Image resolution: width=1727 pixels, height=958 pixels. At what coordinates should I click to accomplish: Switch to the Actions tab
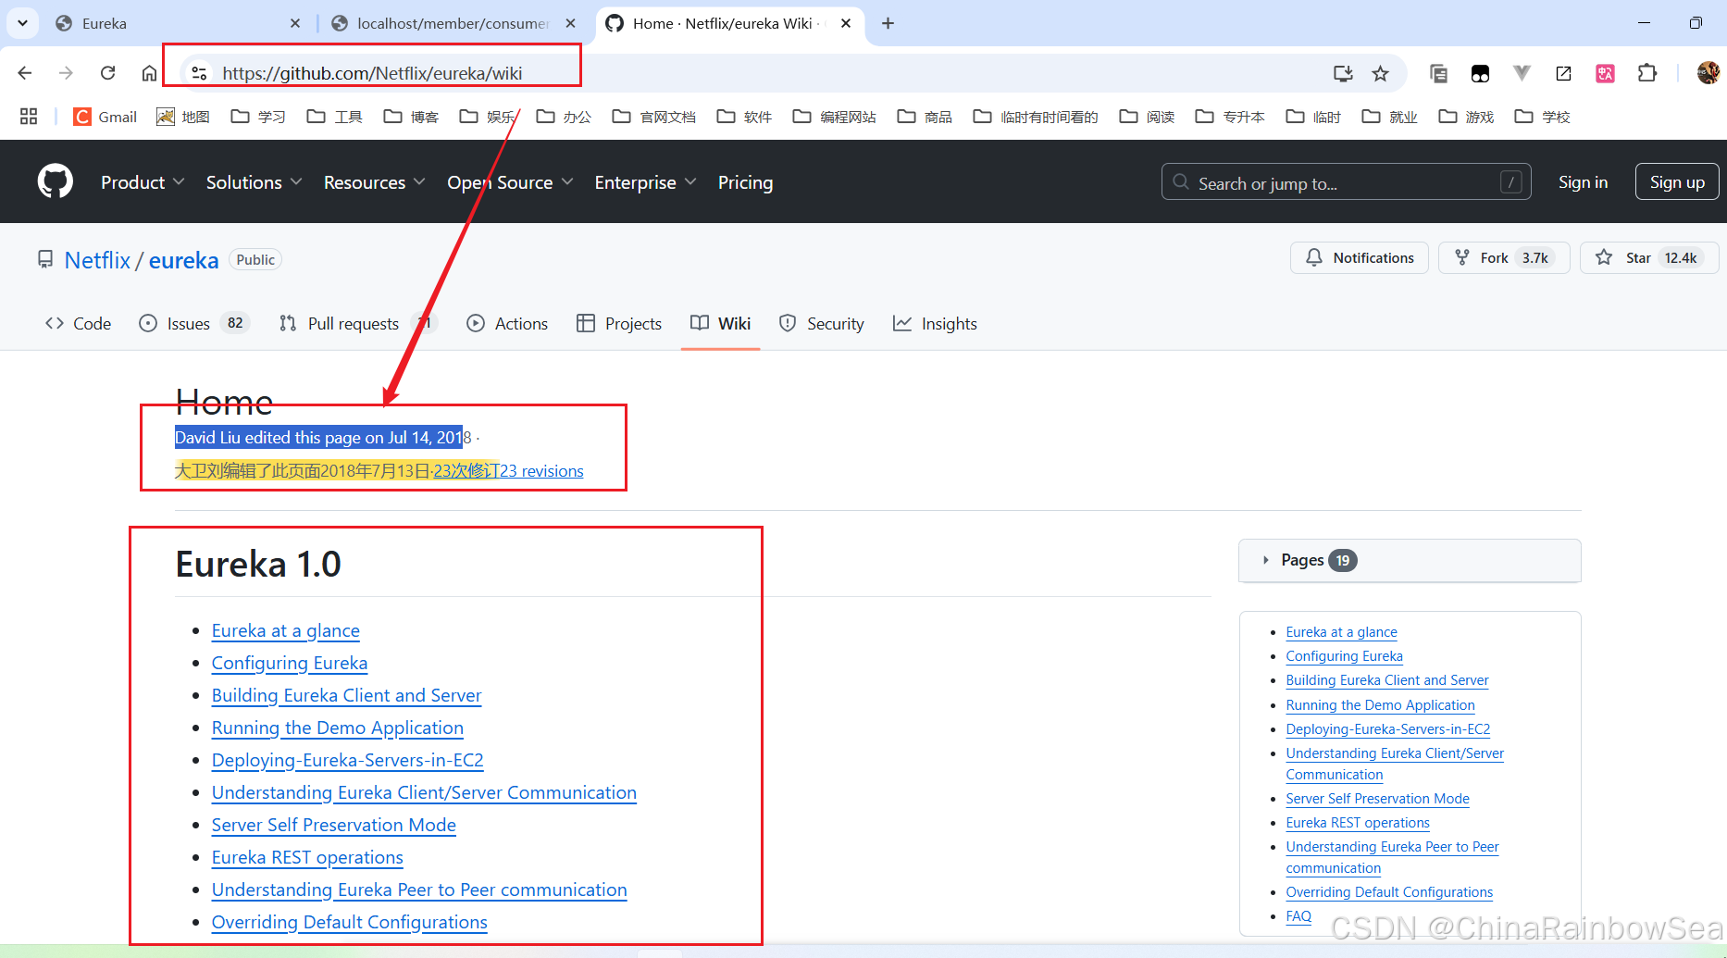507,323
